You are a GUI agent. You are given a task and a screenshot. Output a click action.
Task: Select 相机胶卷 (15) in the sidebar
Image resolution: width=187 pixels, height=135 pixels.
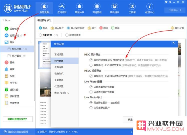17,49
